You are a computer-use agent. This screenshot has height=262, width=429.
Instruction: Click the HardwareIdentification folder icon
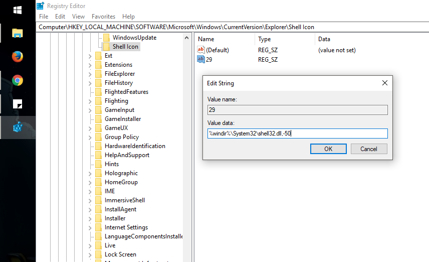pos(99,146)
